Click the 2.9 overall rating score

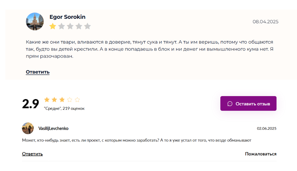(30, 104)
